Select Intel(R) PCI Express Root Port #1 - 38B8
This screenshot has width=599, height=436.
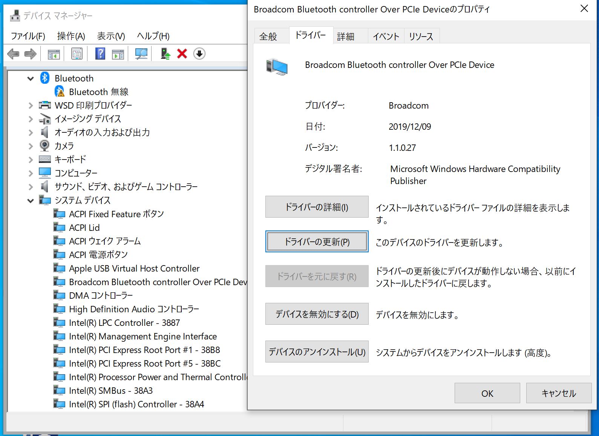coord(144,350)
